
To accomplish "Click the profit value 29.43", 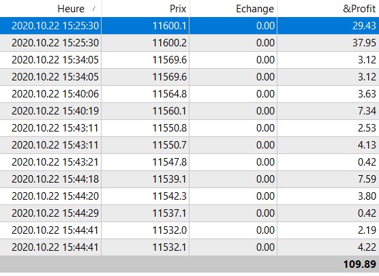I will pyautogui.click(x=364, y=26).
